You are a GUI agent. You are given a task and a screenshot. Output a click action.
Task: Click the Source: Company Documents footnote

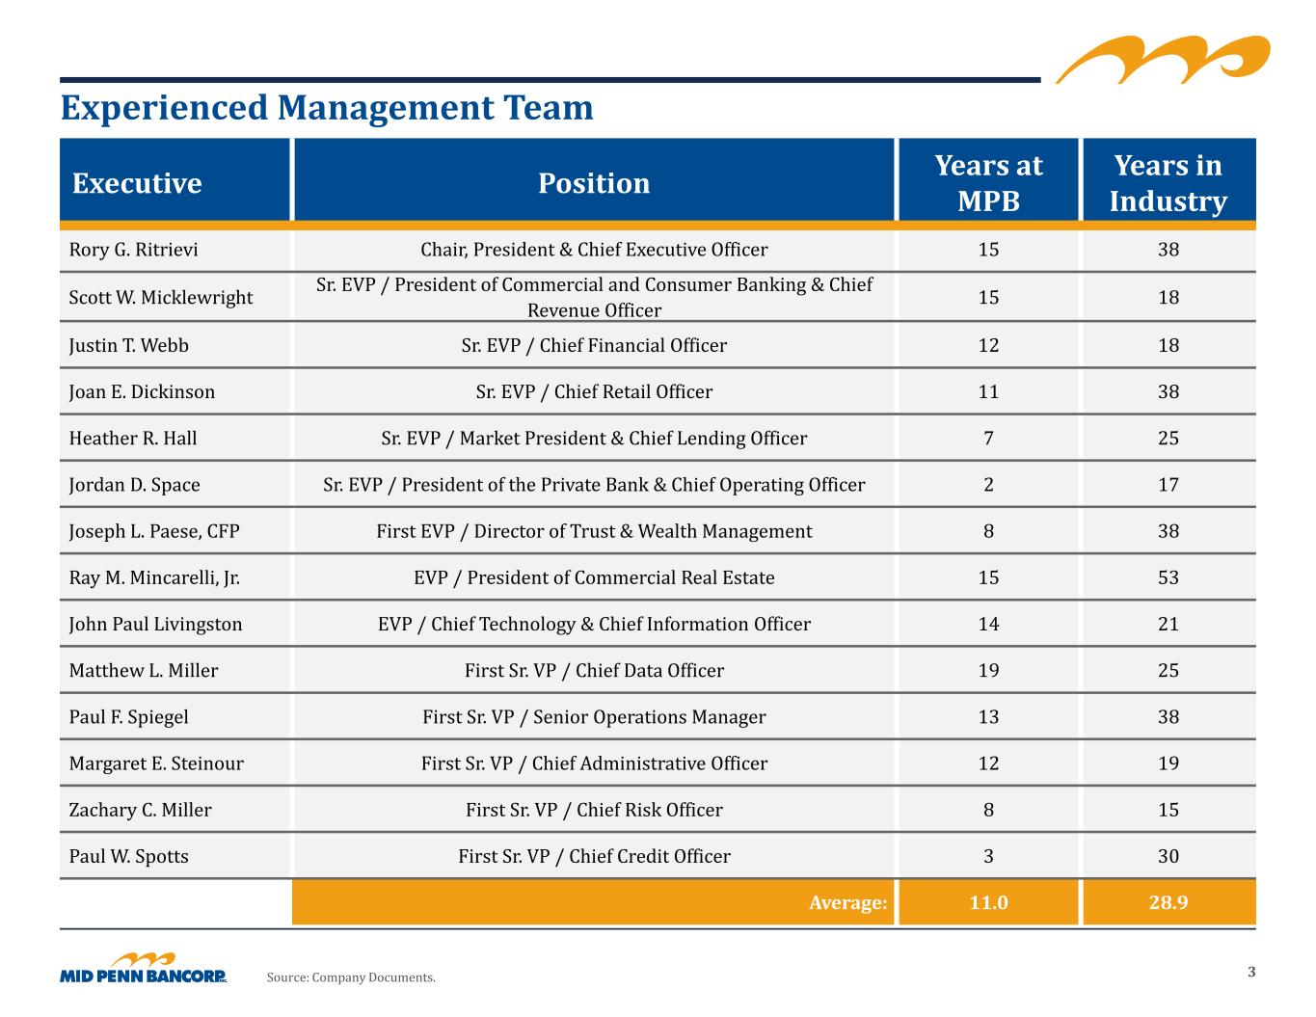coord(351,977)
